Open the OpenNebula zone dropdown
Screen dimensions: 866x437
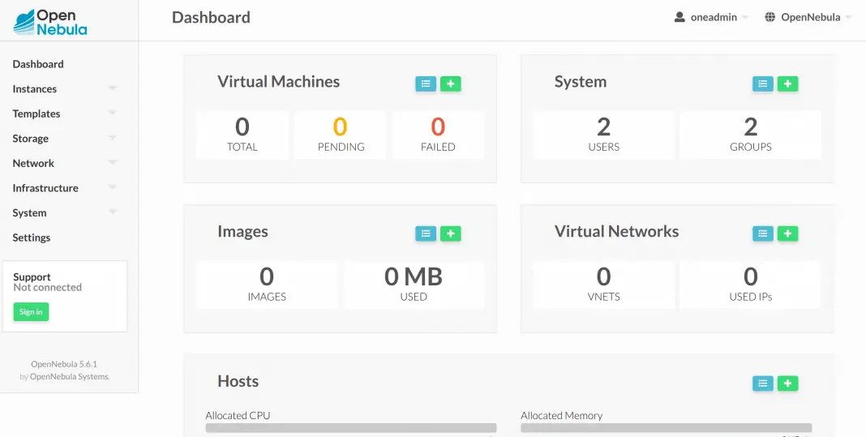(x=808, y=17)
